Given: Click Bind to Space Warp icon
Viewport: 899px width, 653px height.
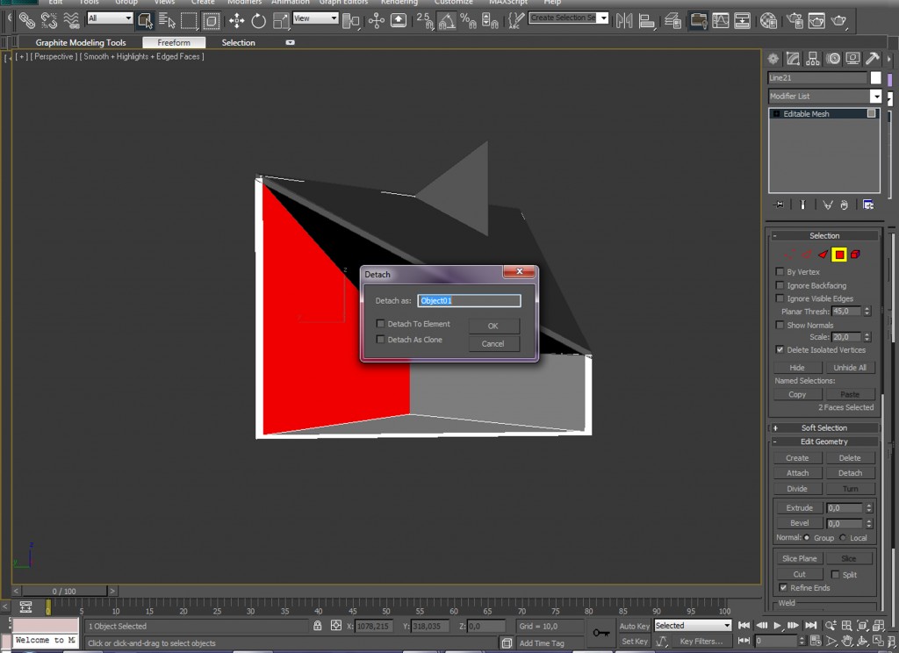Looking at the screenshot, I should click(x=71, y=21).
